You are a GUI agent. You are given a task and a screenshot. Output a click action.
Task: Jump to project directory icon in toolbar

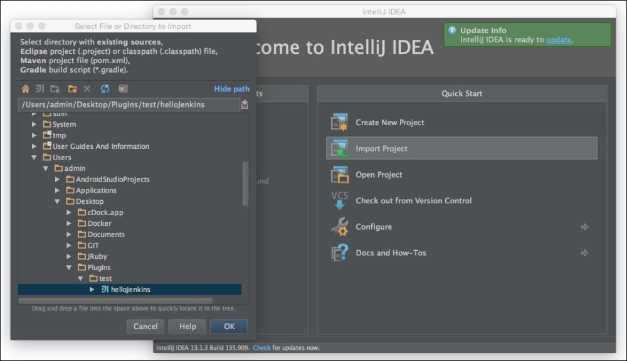40,89
